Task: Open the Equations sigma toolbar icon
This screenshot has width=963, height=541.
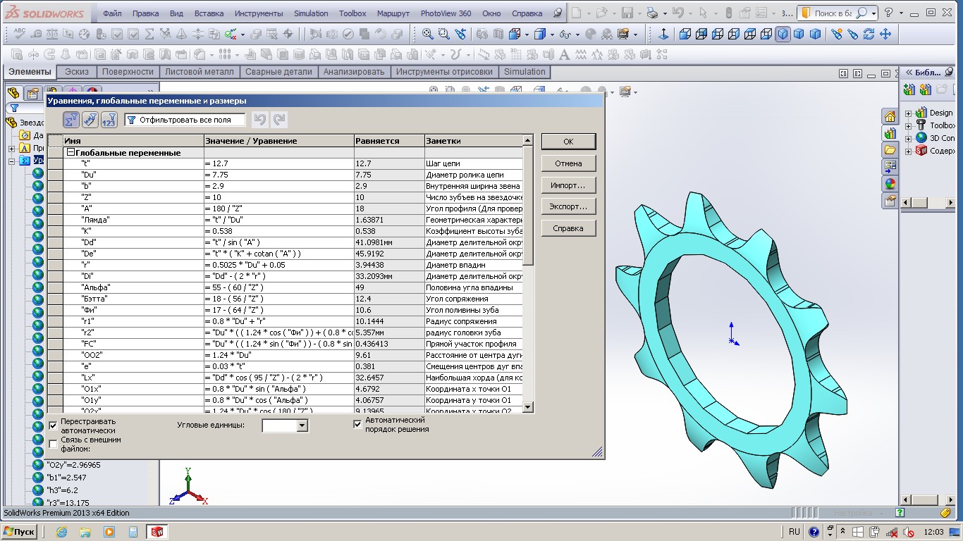Action: point(149,34)
